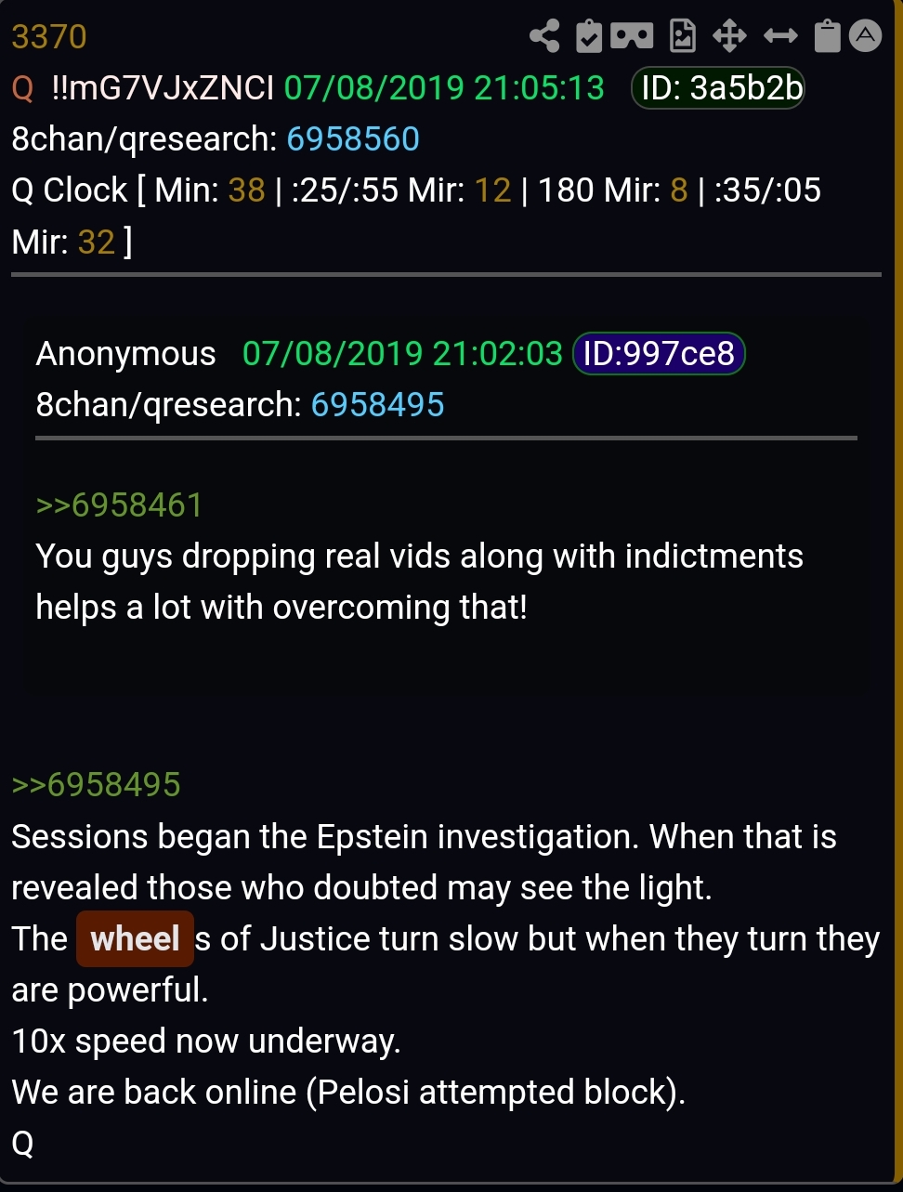Click the four-way move arrows icon
903x1192 pixels.
point(729,36)
